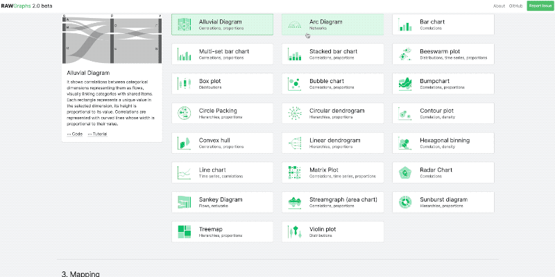Select the Streamgraph (area chart) card
This screenshot has width=555, height=277.
tap(333, 202)
